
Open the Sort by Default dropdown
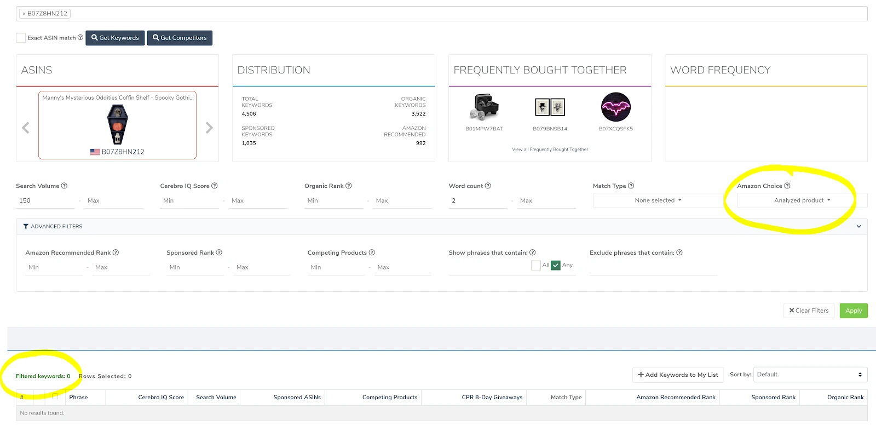(810, 375)
